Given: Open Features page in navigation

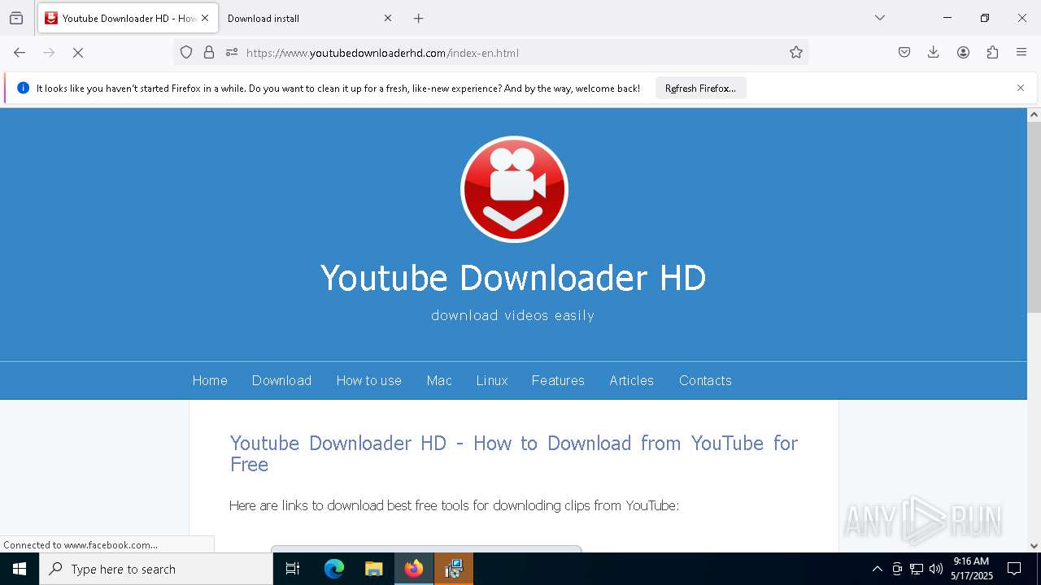Looking at the screenshot, I should [558, 380].
